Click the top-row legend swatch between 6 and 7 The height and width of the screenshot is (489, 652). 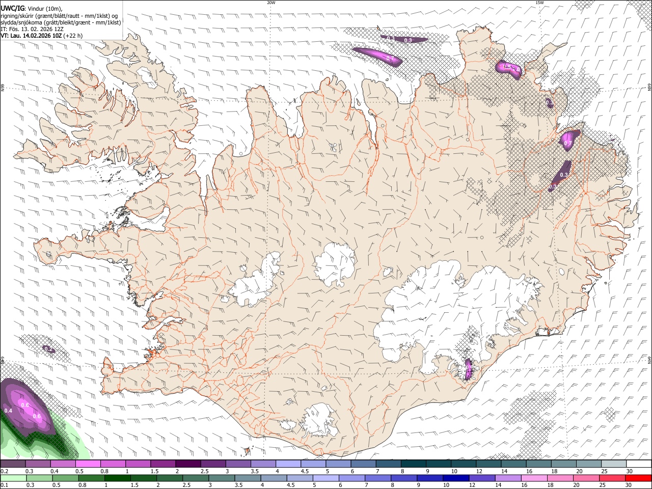pyautogui.click(x=363, y=464)
